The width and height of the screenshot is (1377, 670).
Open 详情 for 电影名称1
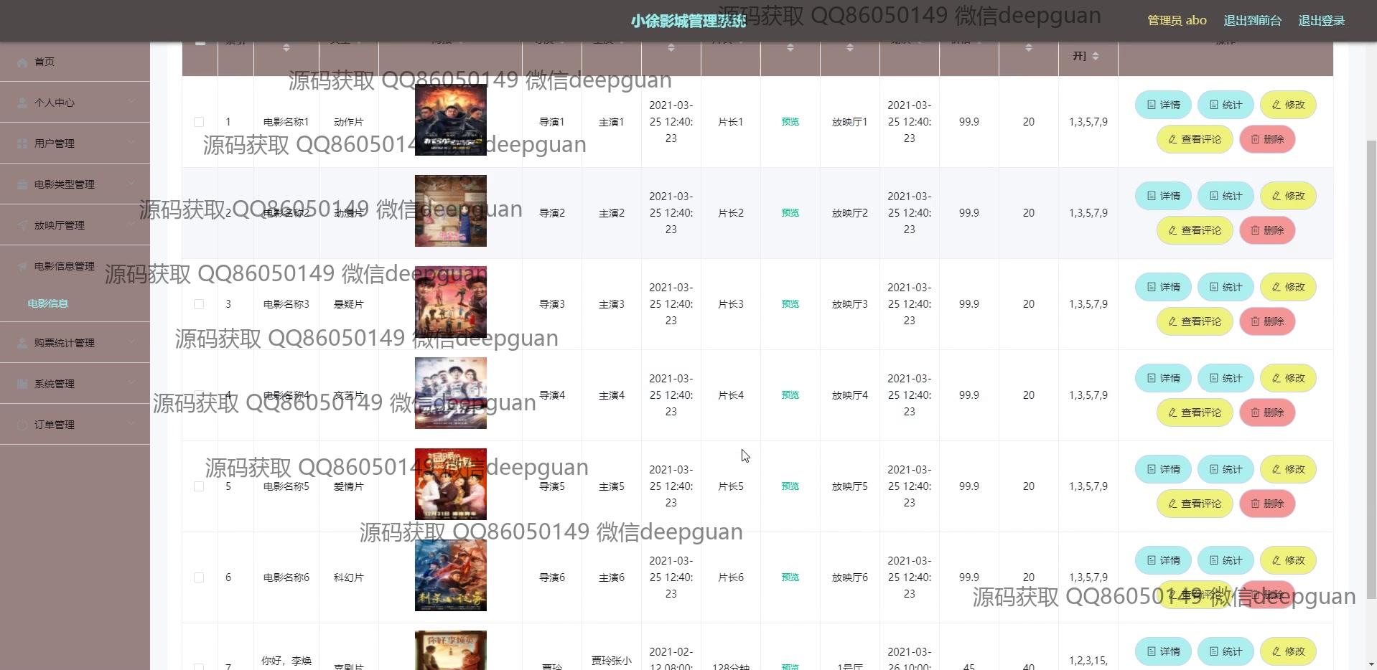[x=1163, y=105]
